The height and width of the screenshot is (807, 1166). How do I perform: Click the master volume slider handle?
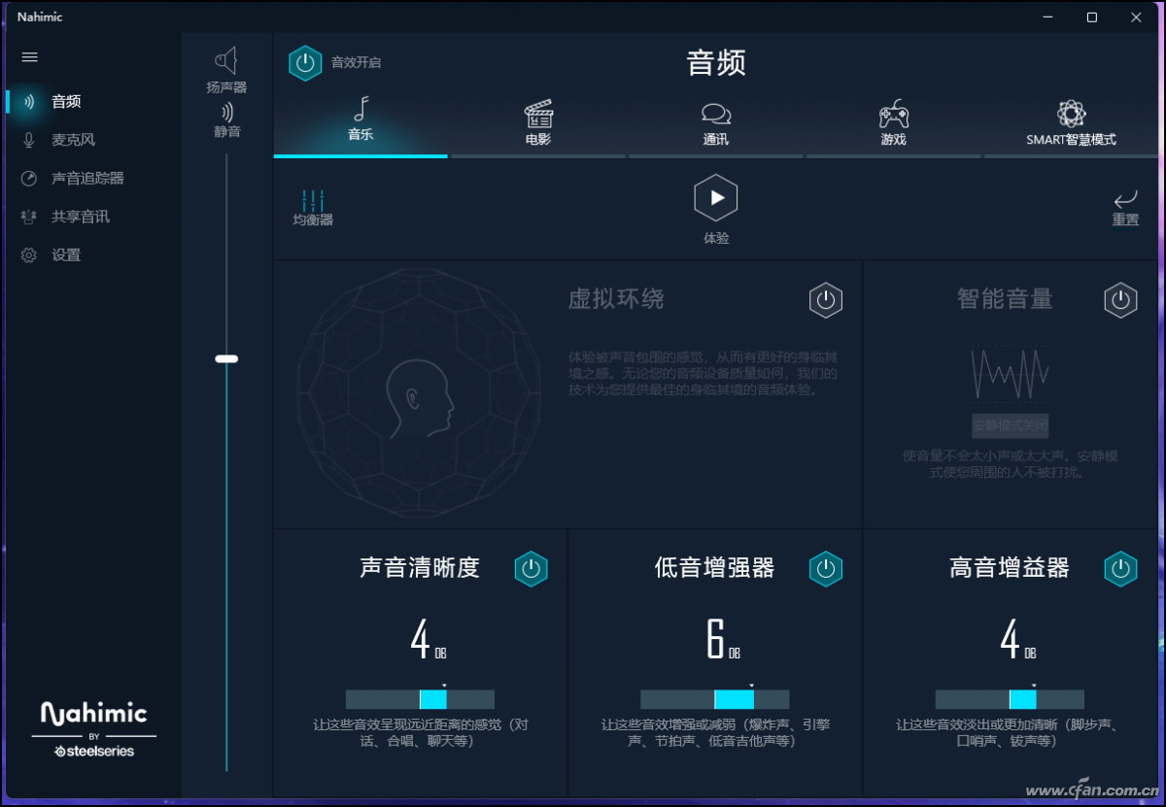226,358
